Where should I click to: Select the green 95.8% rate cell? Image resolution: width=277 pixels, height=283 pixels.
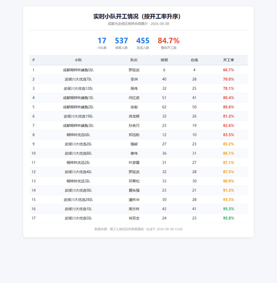click(x=228, y=218)
